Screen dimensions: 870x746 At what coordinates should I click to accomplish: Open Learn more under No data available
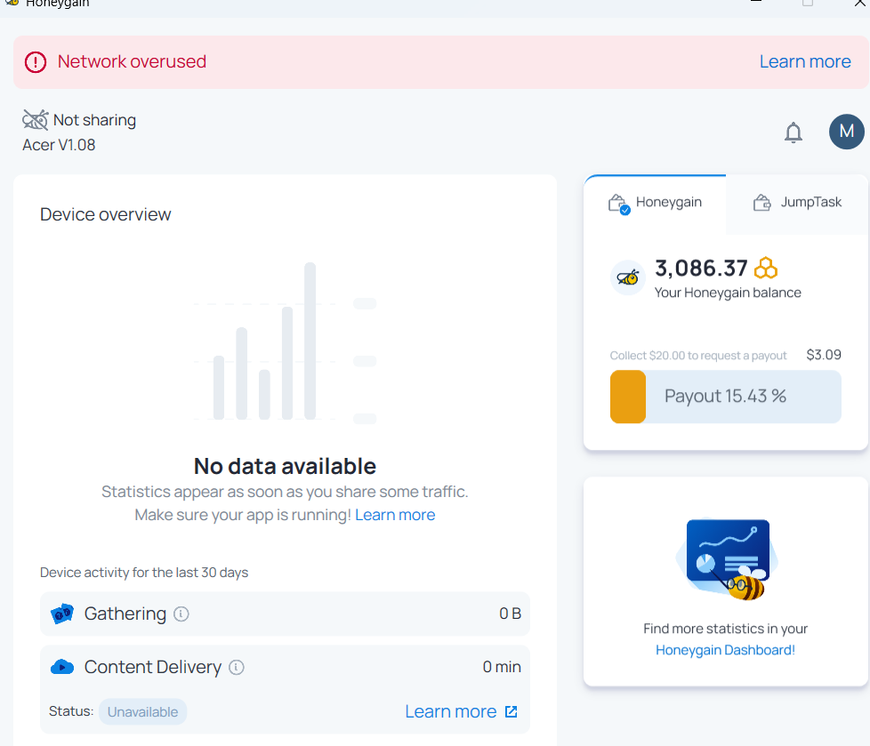click(395, 516)
